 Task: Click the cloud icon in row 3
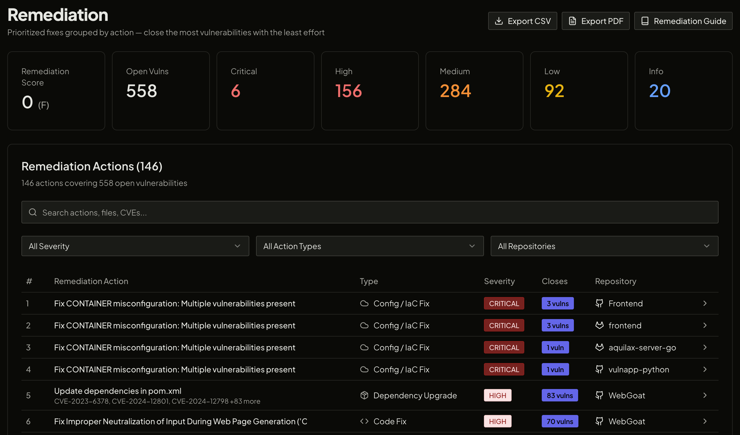coord(364,347)
